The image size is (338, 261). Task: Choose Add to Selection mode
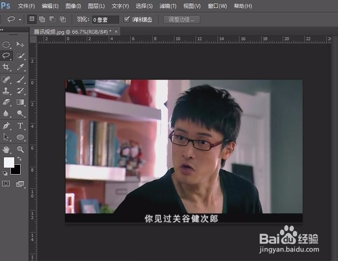pyautogui.click(x=42, y=19)
